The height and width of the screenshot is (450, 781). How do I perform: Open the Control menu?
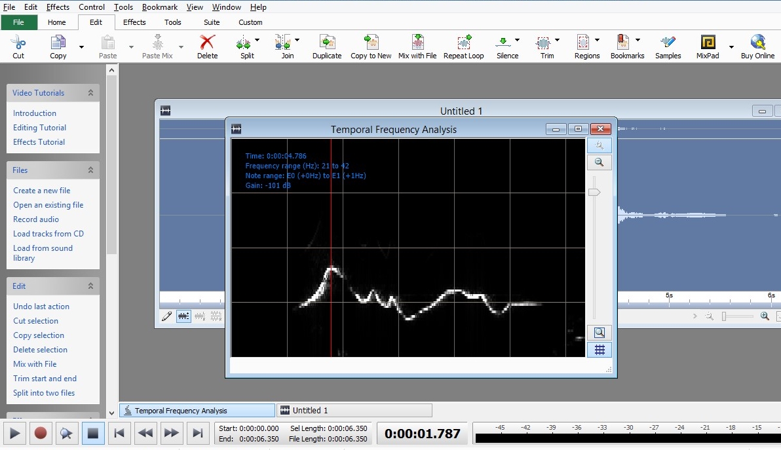tap(92, 7)
